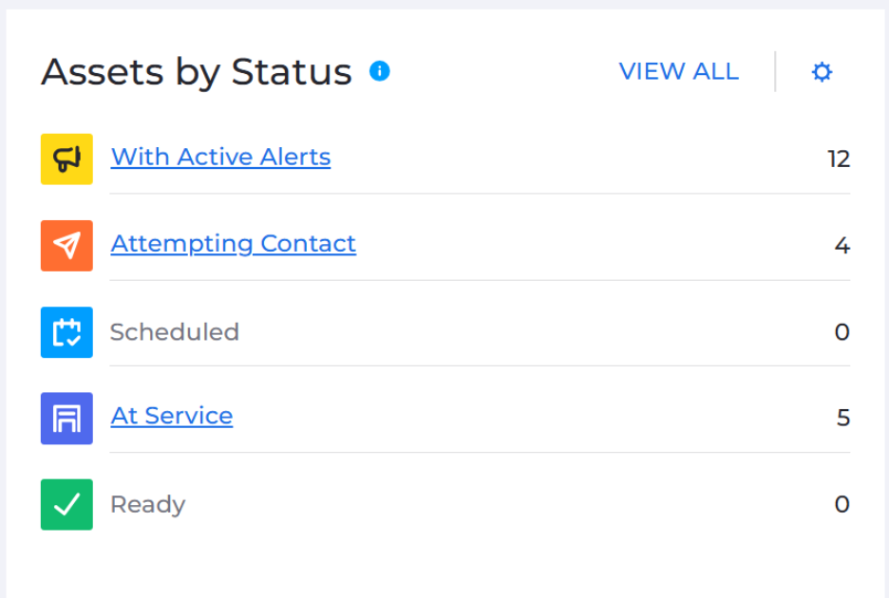The height and width of the screenshot is (598, 889).
Task: Click the count 5 next to At Service
Action: pos(842,416)
